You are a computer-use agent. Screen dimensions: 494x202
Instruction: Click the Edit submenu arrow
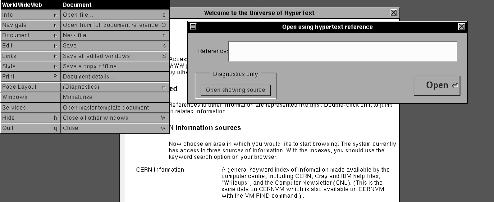click(x=55, y=46)
